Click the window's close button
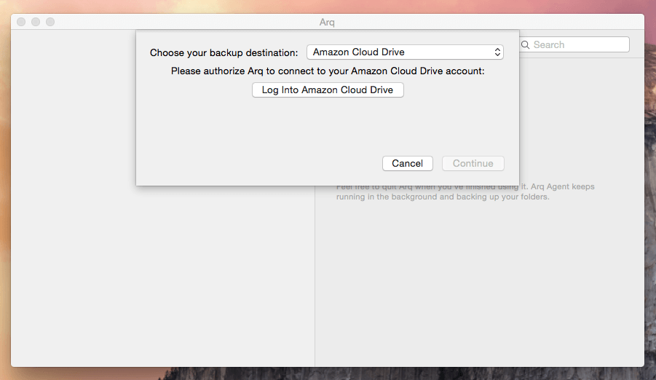 click(x=21, y=22)
